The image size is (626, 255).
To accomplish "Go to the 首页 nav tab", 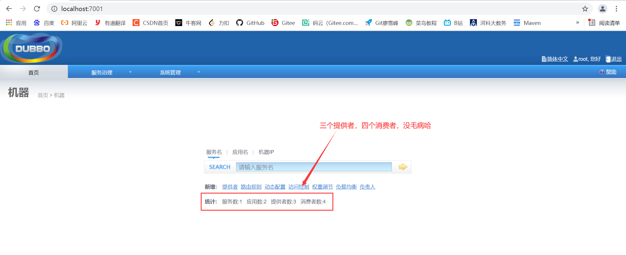I will point(34,72).
